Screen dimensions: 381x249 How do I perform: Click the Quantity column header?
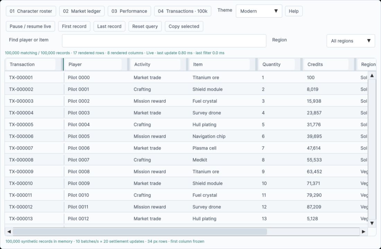coord(277,65)
